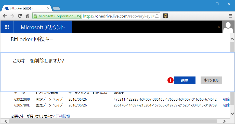Open the Microsoft app launcher grid

[7, 27]
